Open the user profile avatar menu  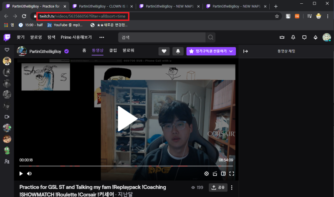[326, 37]
